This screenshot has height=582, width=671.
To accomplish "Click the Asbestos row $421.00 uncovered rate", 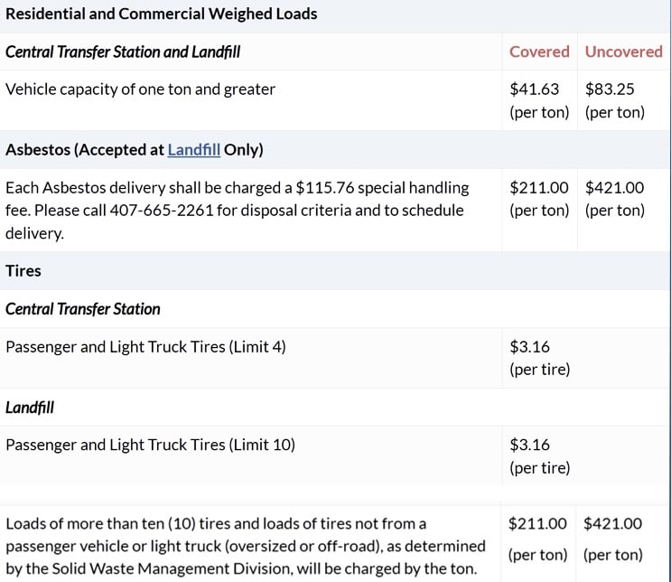I will pos(614,188).
